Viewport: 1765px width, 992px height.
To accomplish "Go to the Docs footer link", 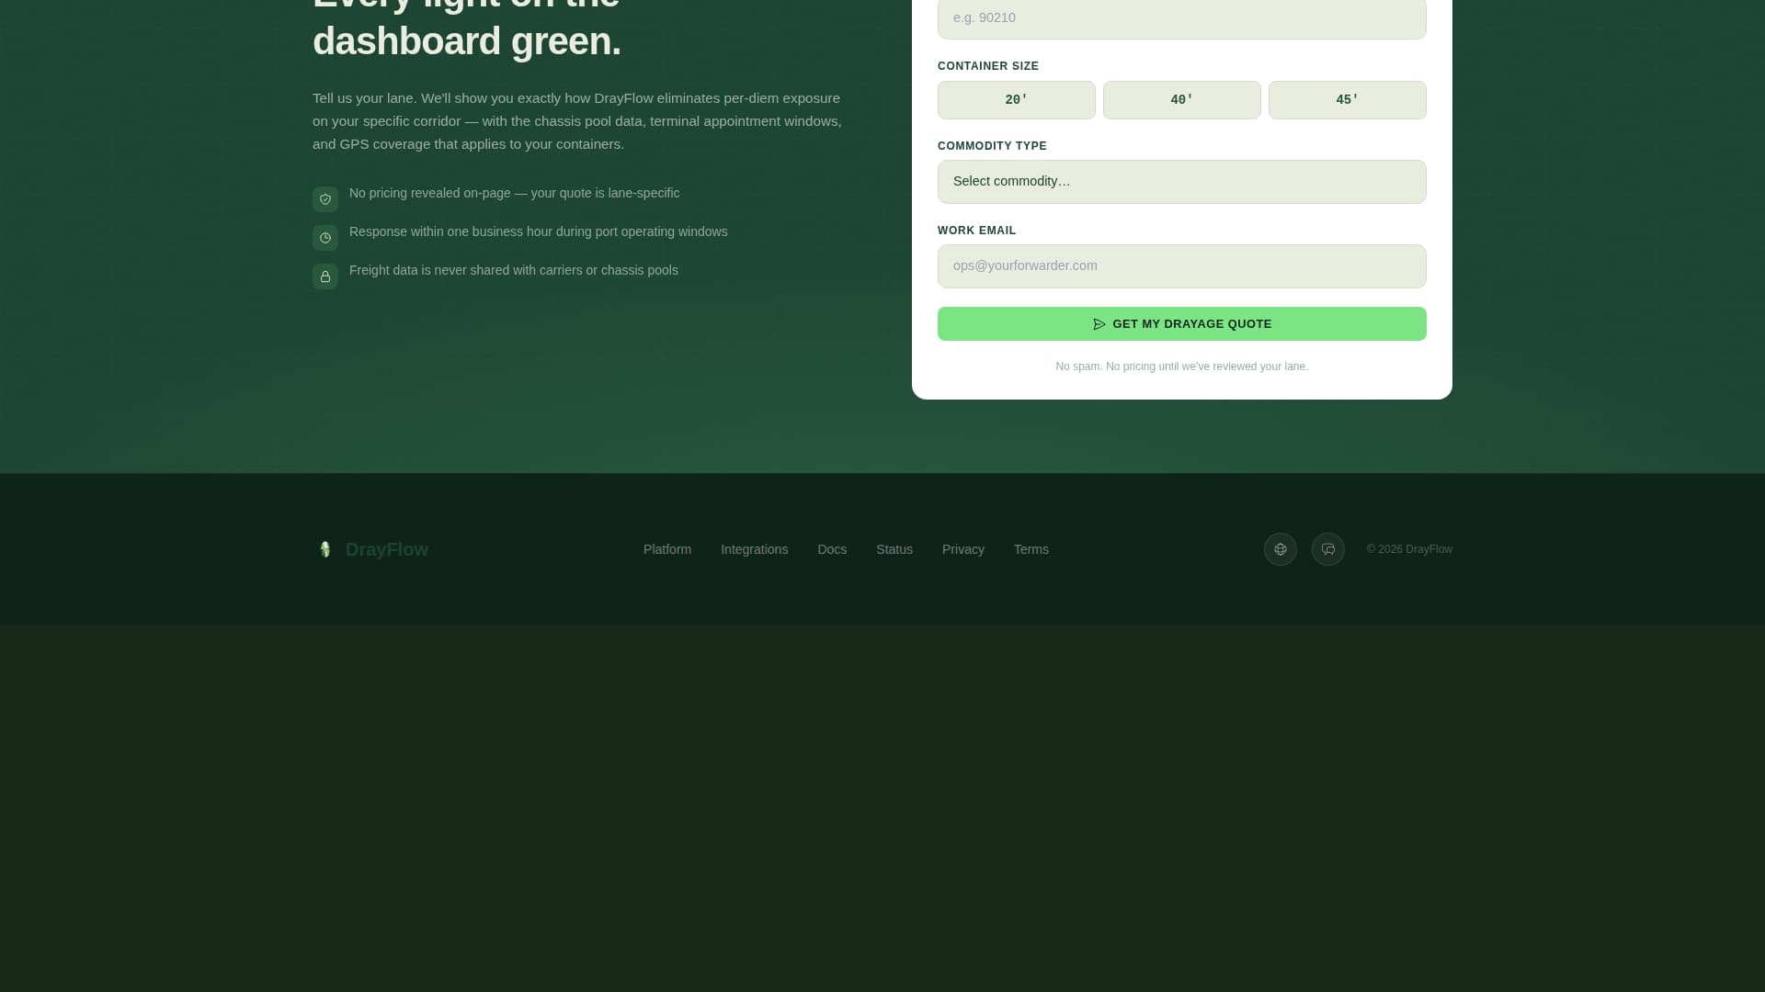I will pyautogui.click(x=832, y=549).
